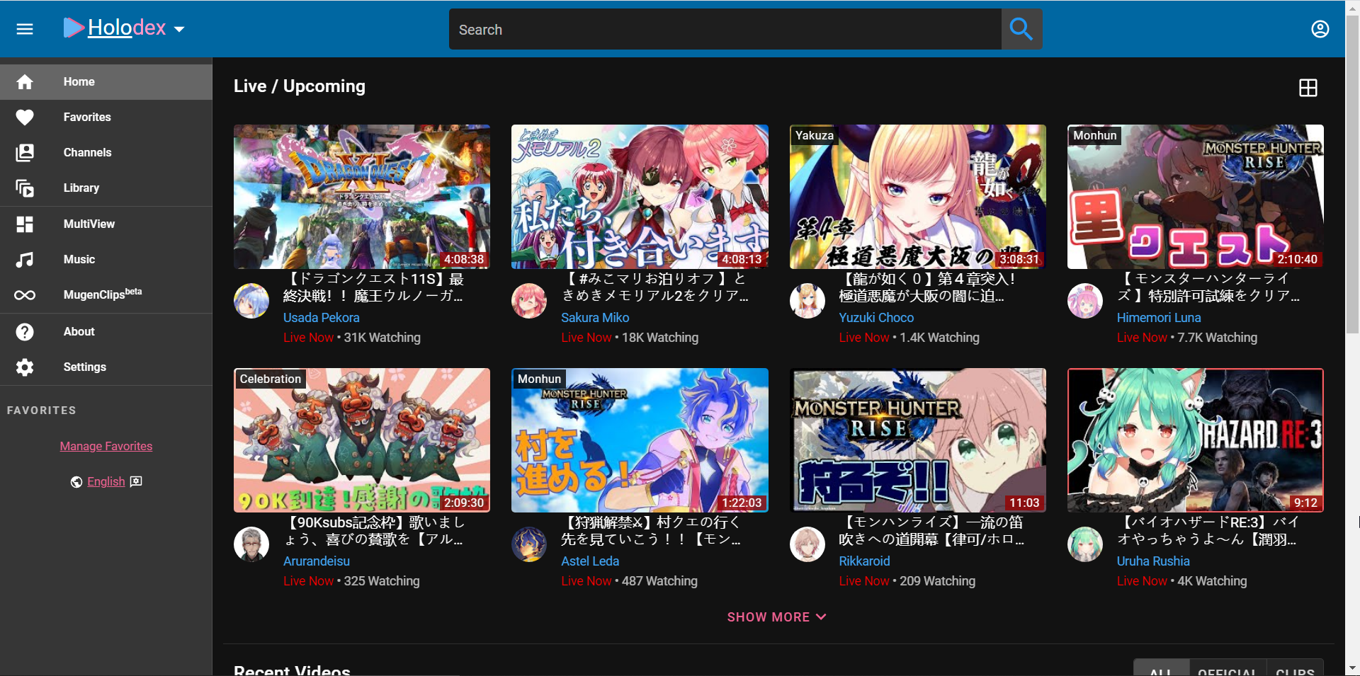Click the Rikkaroid channel name

point(864,561)
